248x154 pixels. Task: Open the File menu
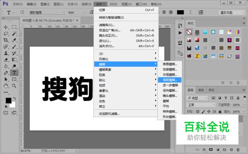(x=18, y=4)
